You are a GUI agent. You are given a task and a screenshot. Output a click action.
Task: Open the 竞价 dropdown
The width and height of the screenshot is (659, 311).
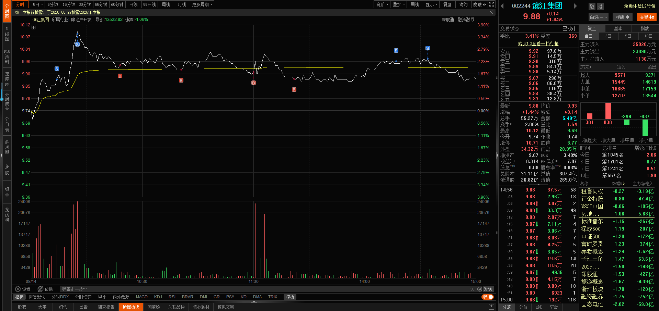pos(382,4)
